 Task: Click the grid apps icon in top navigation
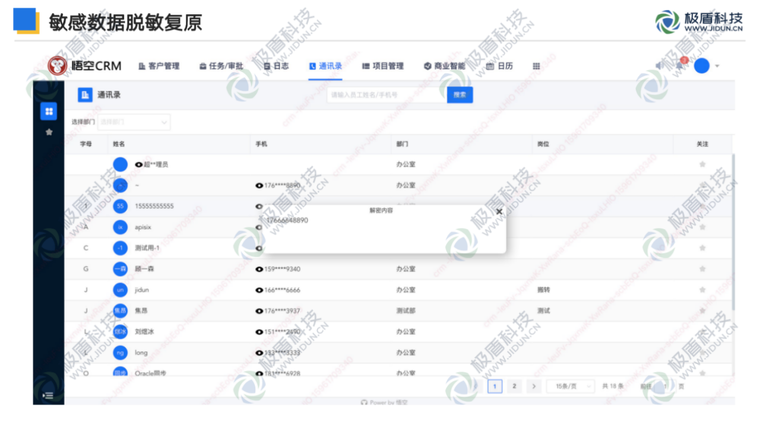pos(536,66)
